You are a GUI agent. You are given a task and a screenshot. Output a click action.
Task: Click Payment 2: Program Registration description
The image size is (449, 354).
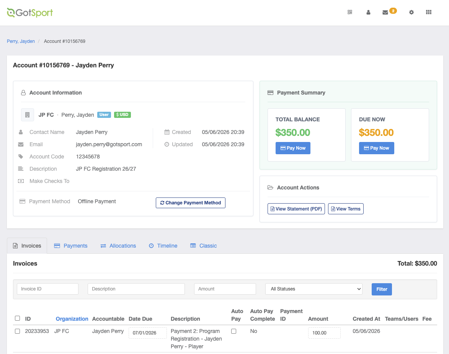(196, 339)
